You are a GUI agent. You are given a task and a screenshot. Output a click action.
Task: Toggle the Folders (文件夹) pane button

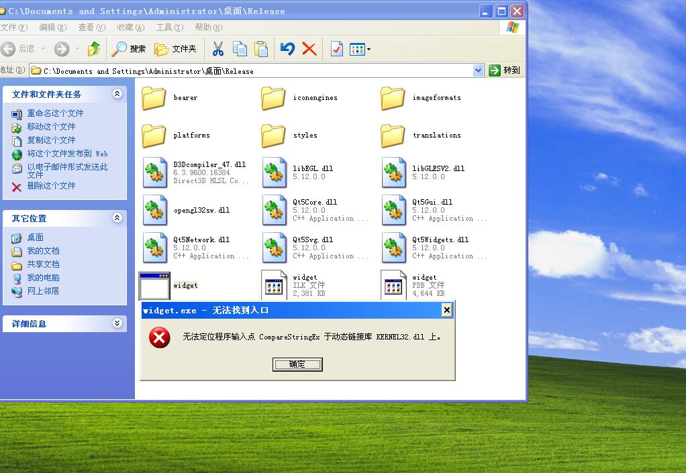[x=175, y=49]
